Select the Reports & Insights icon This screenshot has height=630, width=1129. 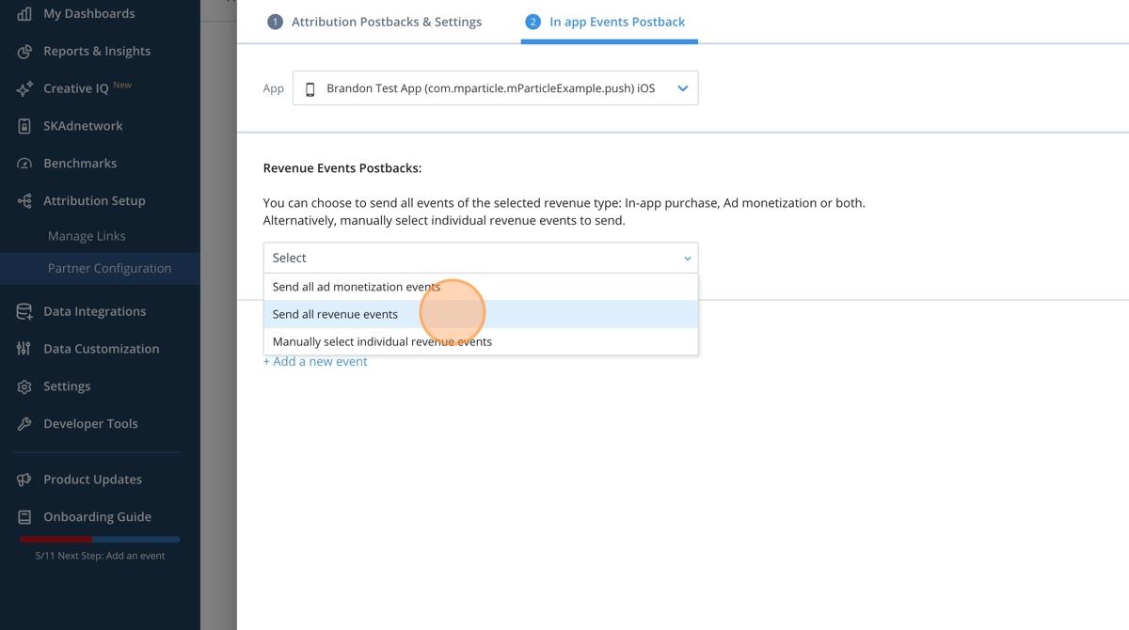click(x=24, y=51)
